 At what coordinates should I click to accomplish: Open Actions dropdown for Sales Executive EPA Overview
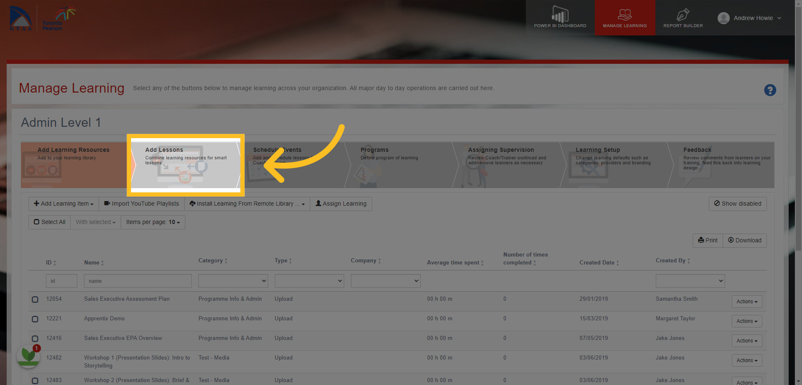pos(747,341)
